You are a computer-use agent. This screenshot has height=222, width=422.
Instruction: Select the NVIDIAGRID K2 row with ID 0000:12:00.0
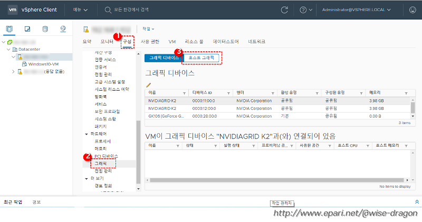pyautogui.click(x=277, y=109)
